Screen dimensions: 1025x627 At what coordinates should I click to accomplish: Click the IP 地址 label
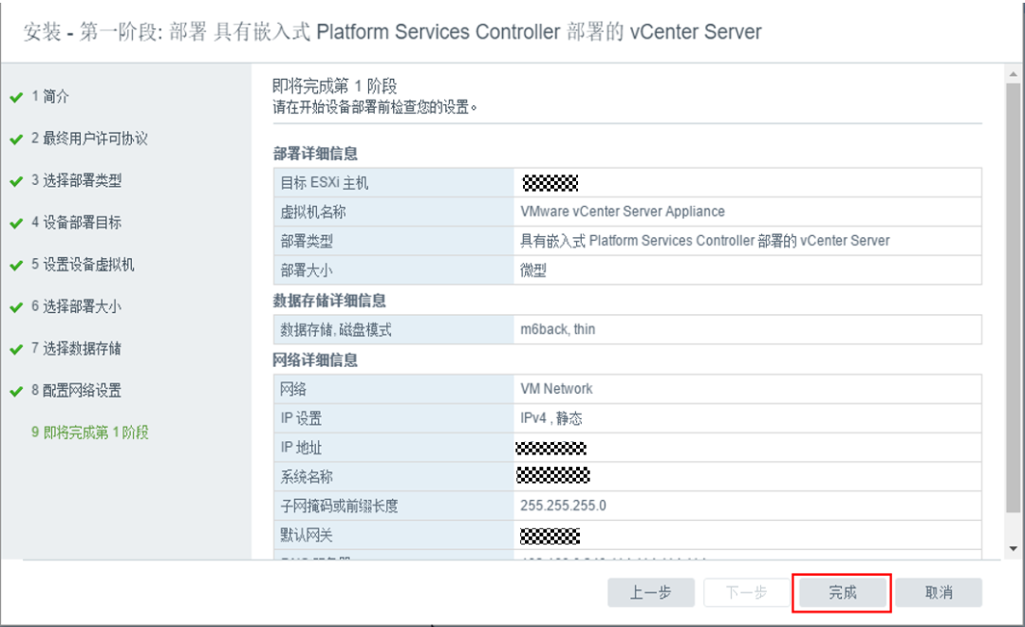301,448
